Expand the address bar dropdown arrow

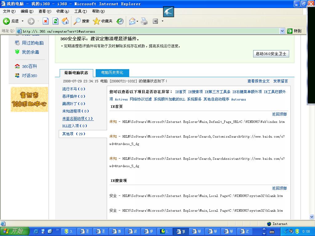(x=282, y=31)
